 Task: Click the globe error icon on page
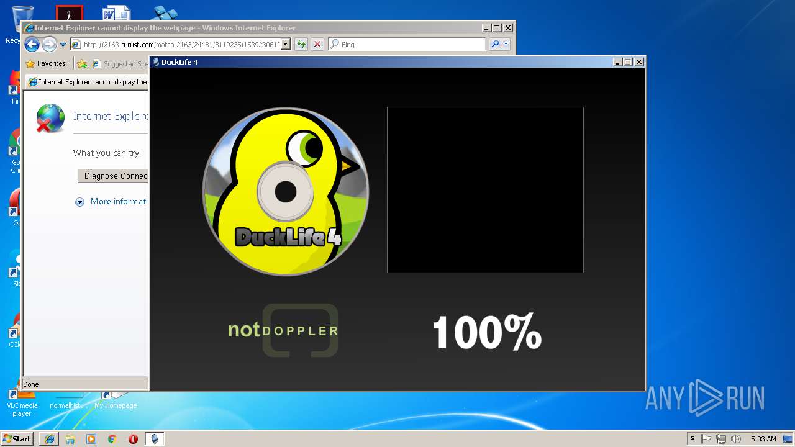tap(50, 118)
